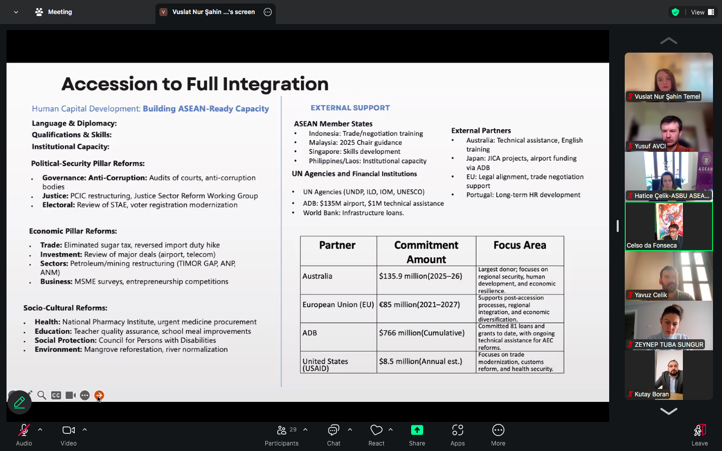The width and height of the screenshot is (722, 451).
Task: Click the orange next-slide arrow
Action: (x=99, y=395)
